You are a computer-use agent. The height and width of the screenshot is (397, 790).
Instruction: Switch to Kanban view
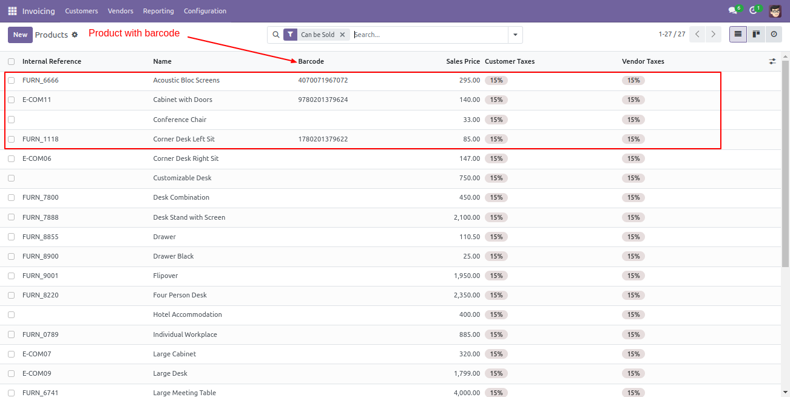pyautogui.click(x=756, y=35)
